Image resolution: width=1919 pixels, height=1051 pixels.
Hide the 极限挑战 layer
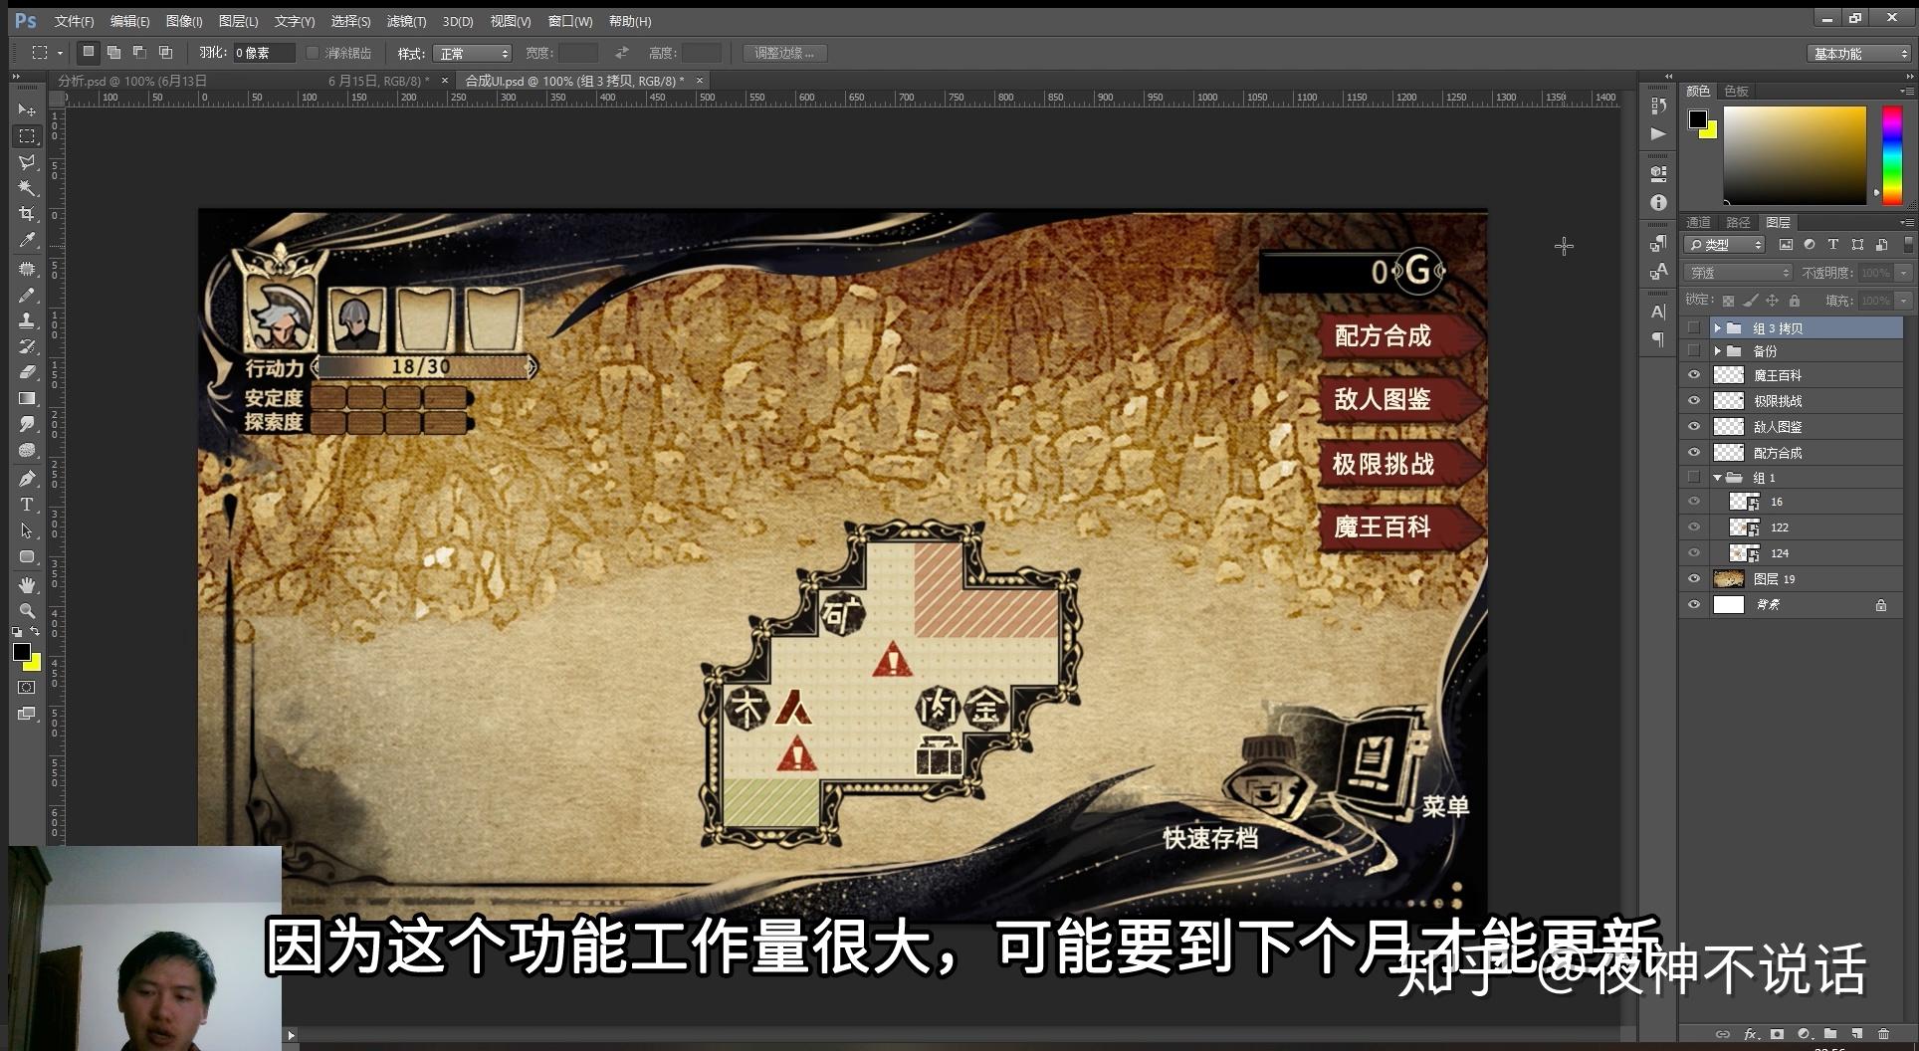pos(1694,400)
